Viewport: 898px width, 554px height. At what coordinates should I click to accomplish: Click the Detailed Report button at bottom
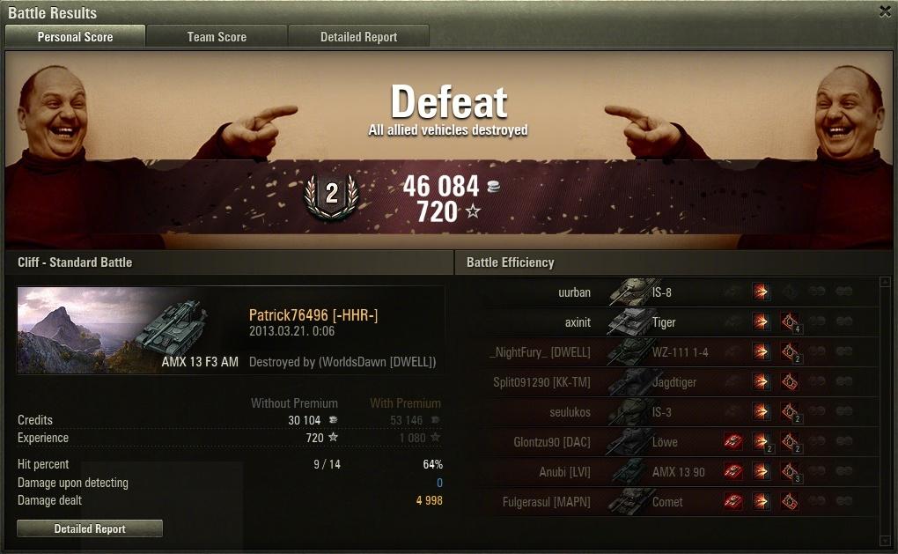click(90, 528)
